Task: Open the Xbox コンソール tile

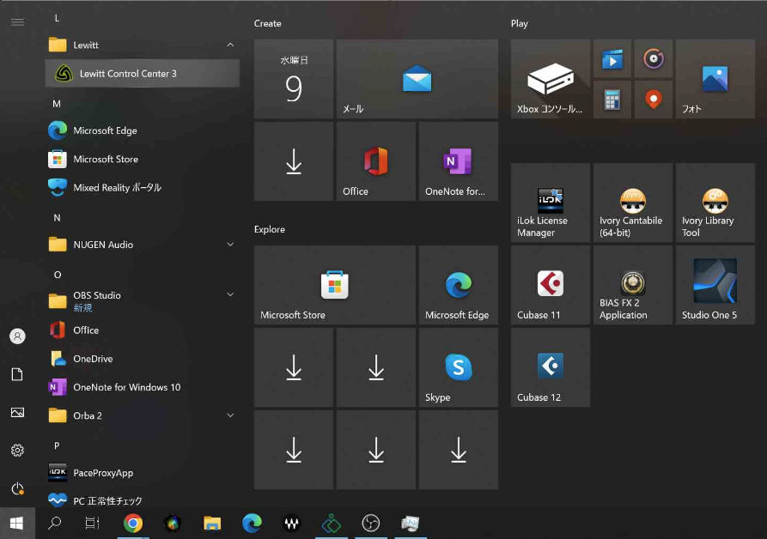Action: [551, 79]
